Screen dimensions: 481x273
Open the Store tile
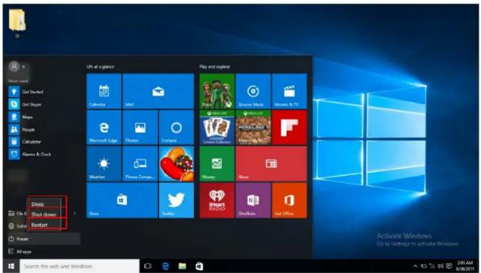122,200
